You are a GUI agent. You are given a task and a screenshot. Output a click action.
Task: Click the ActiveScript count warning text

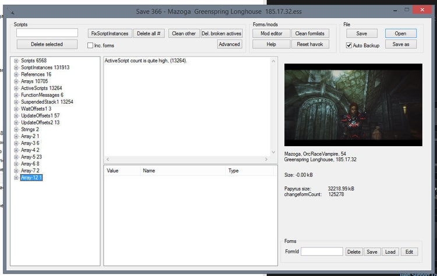146,61
